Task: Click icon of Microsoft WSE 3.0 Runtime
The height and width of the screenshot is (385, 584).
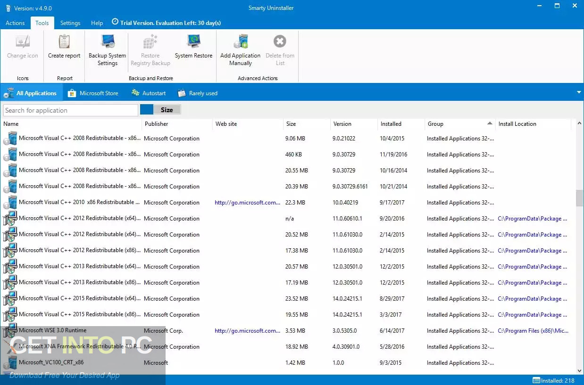Action: pos(10,331)
